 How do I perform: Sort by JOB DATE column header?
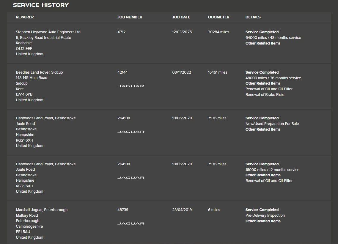click(181, 17)
